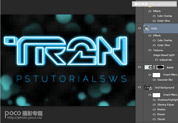Select the Grid Background layer name
Image resolution: width=178 pixels, height=123 pixels.
tap(164, 88)
